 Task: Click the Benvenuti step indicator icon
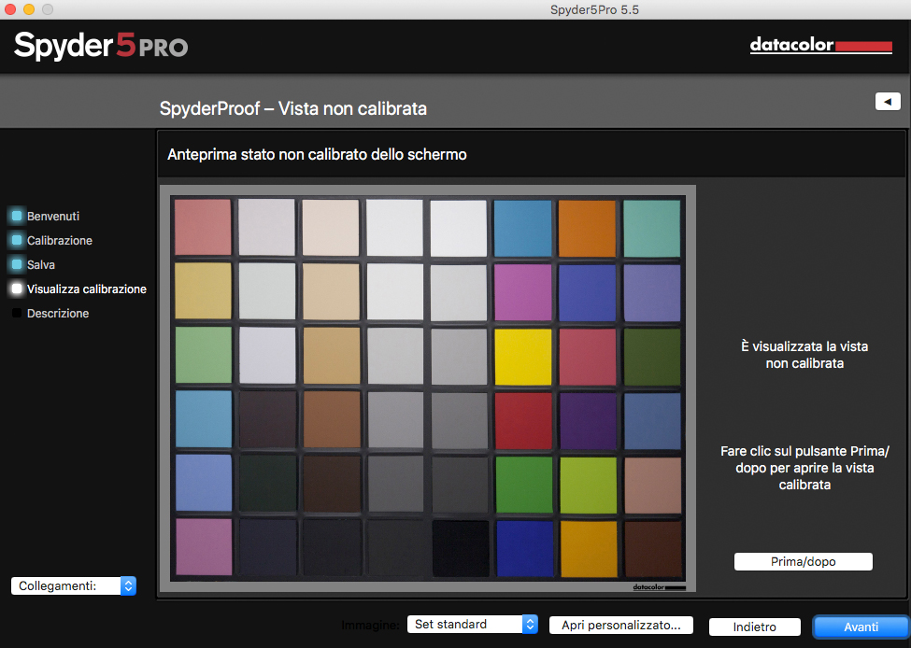[17, 216]
